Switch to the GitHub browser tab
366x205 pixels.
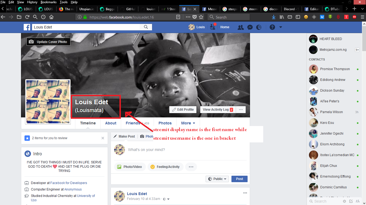point(128,9)
